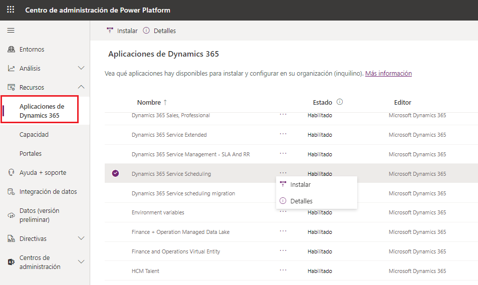The image size is (478, 285).
Task: Open Portales in the sidebar
Action: click(31, 154)
